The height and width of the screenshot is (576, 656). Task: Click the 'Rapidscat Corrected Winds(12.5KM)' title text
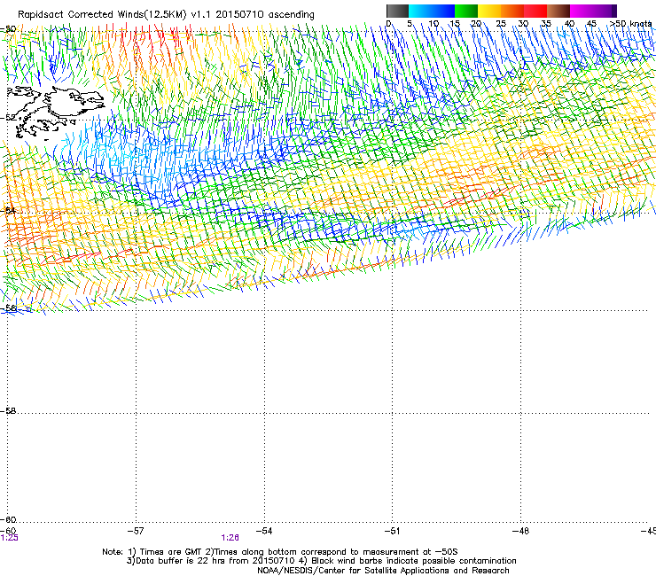pos(102,14)
